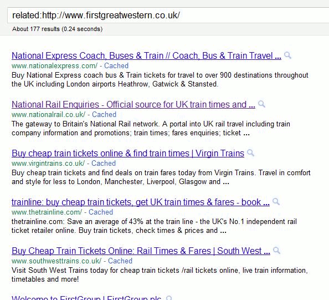Click the snippet starting 'The gateway to Britain's National Rail'

(x=151, y=128)
